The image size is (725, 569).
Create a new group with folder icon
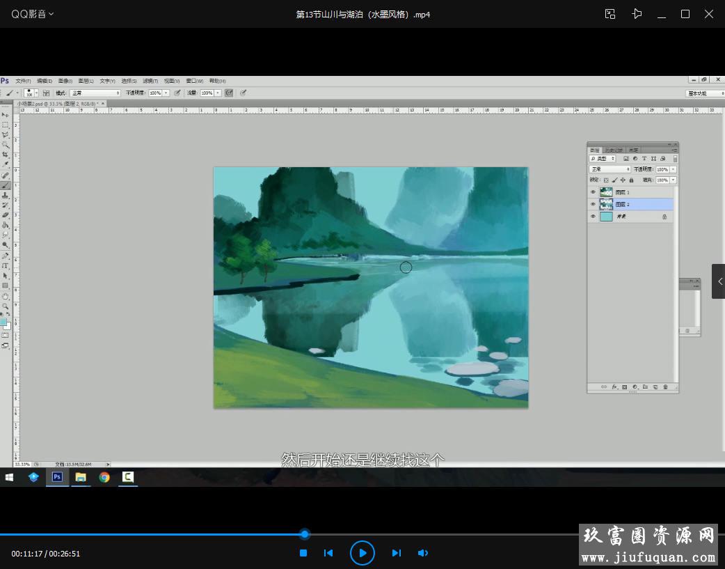tap(645, 387)
